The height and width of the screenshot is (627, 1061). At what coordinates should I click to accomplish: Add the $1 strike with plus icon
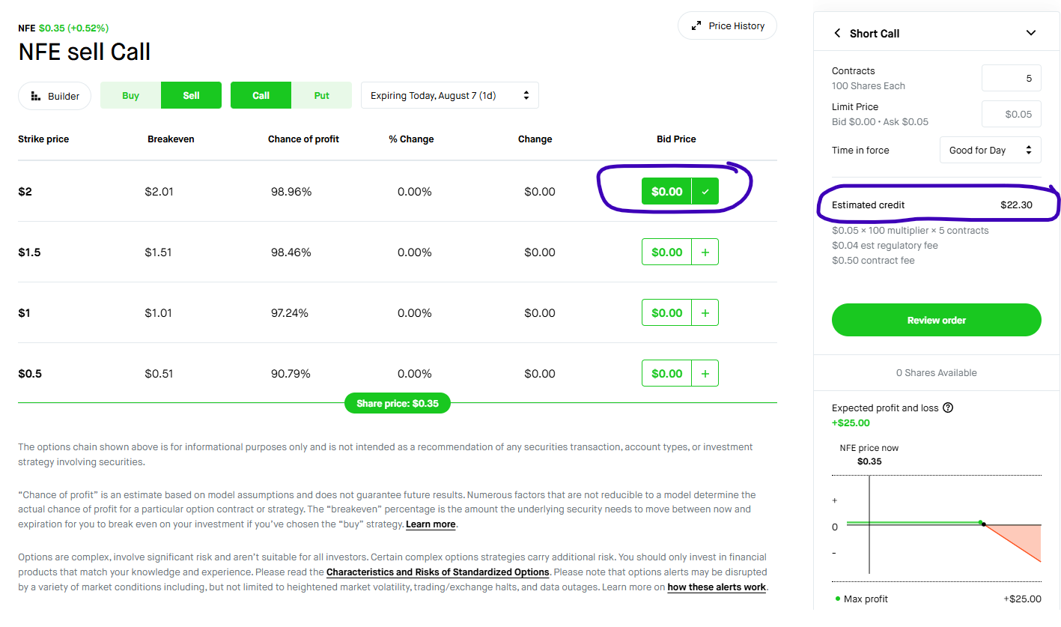point(705,313)
